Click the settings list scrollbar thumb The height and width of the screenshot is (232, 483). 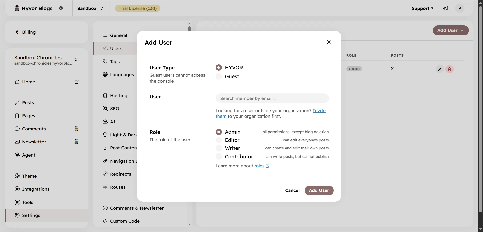189,29
